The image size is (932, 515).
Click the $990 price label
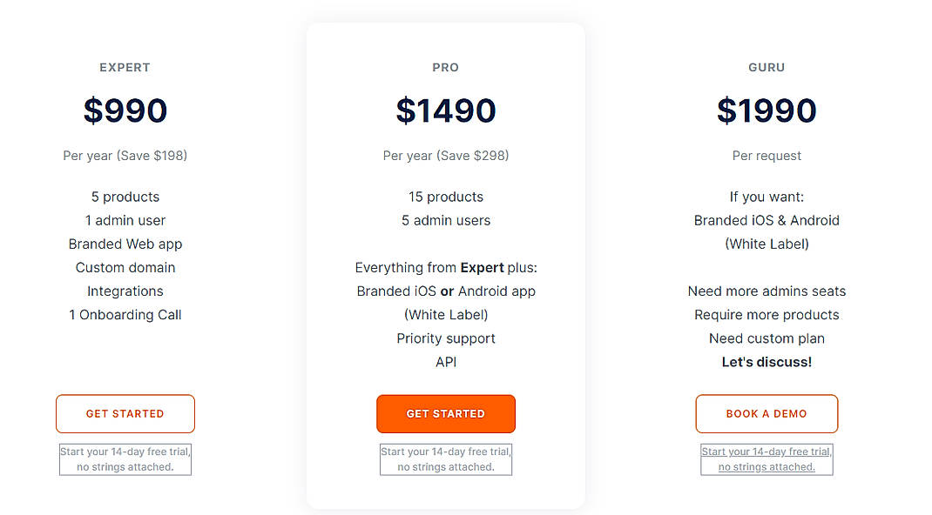[125, 110]
